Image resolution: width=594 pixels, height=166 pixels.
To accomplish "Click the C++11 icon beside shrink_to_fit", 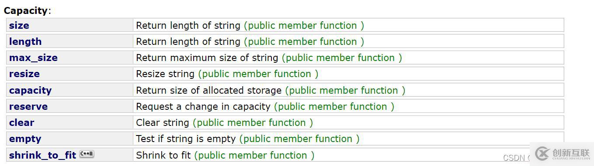I will click(x=87, y=154).
